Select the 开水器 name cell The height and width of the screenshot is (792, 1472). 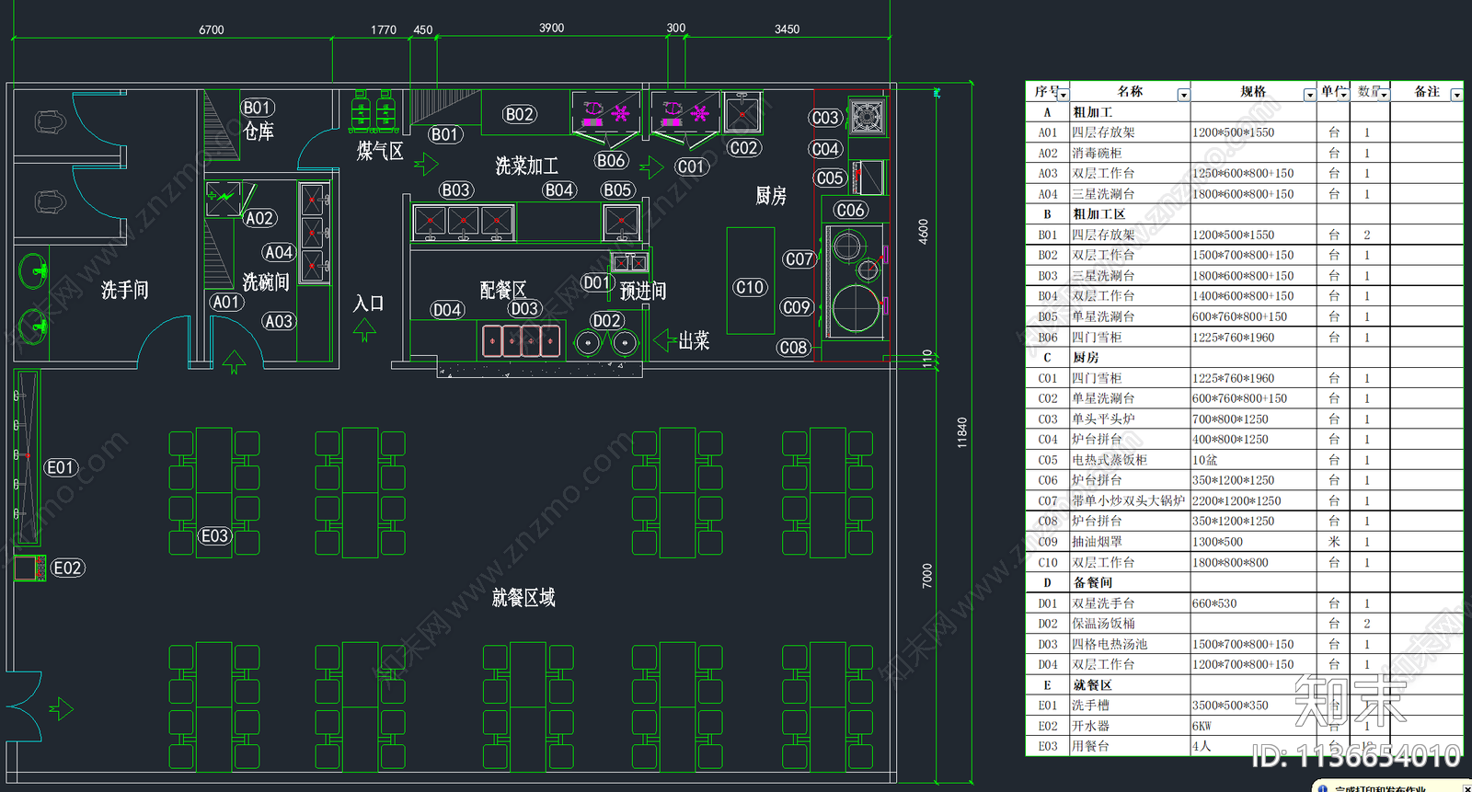(x=1130, y=726)
